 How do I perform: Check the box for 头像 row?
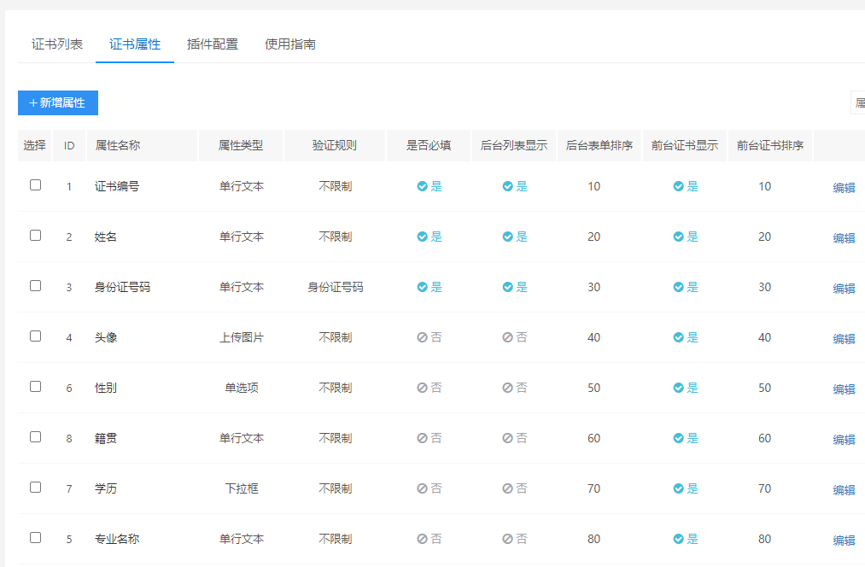tap(35, 336)
